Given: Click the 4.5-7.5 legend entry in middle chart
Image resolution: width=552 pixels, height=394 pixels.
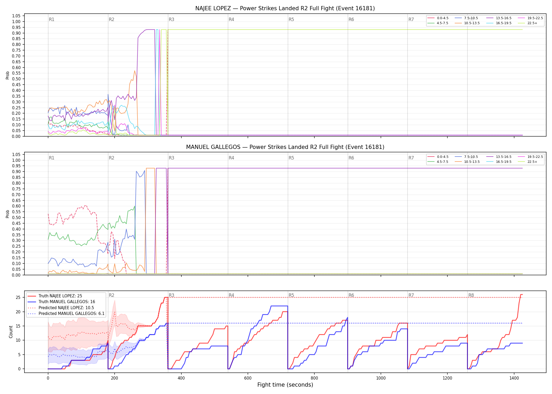Looking at the screenshot, I should [438, 162].
